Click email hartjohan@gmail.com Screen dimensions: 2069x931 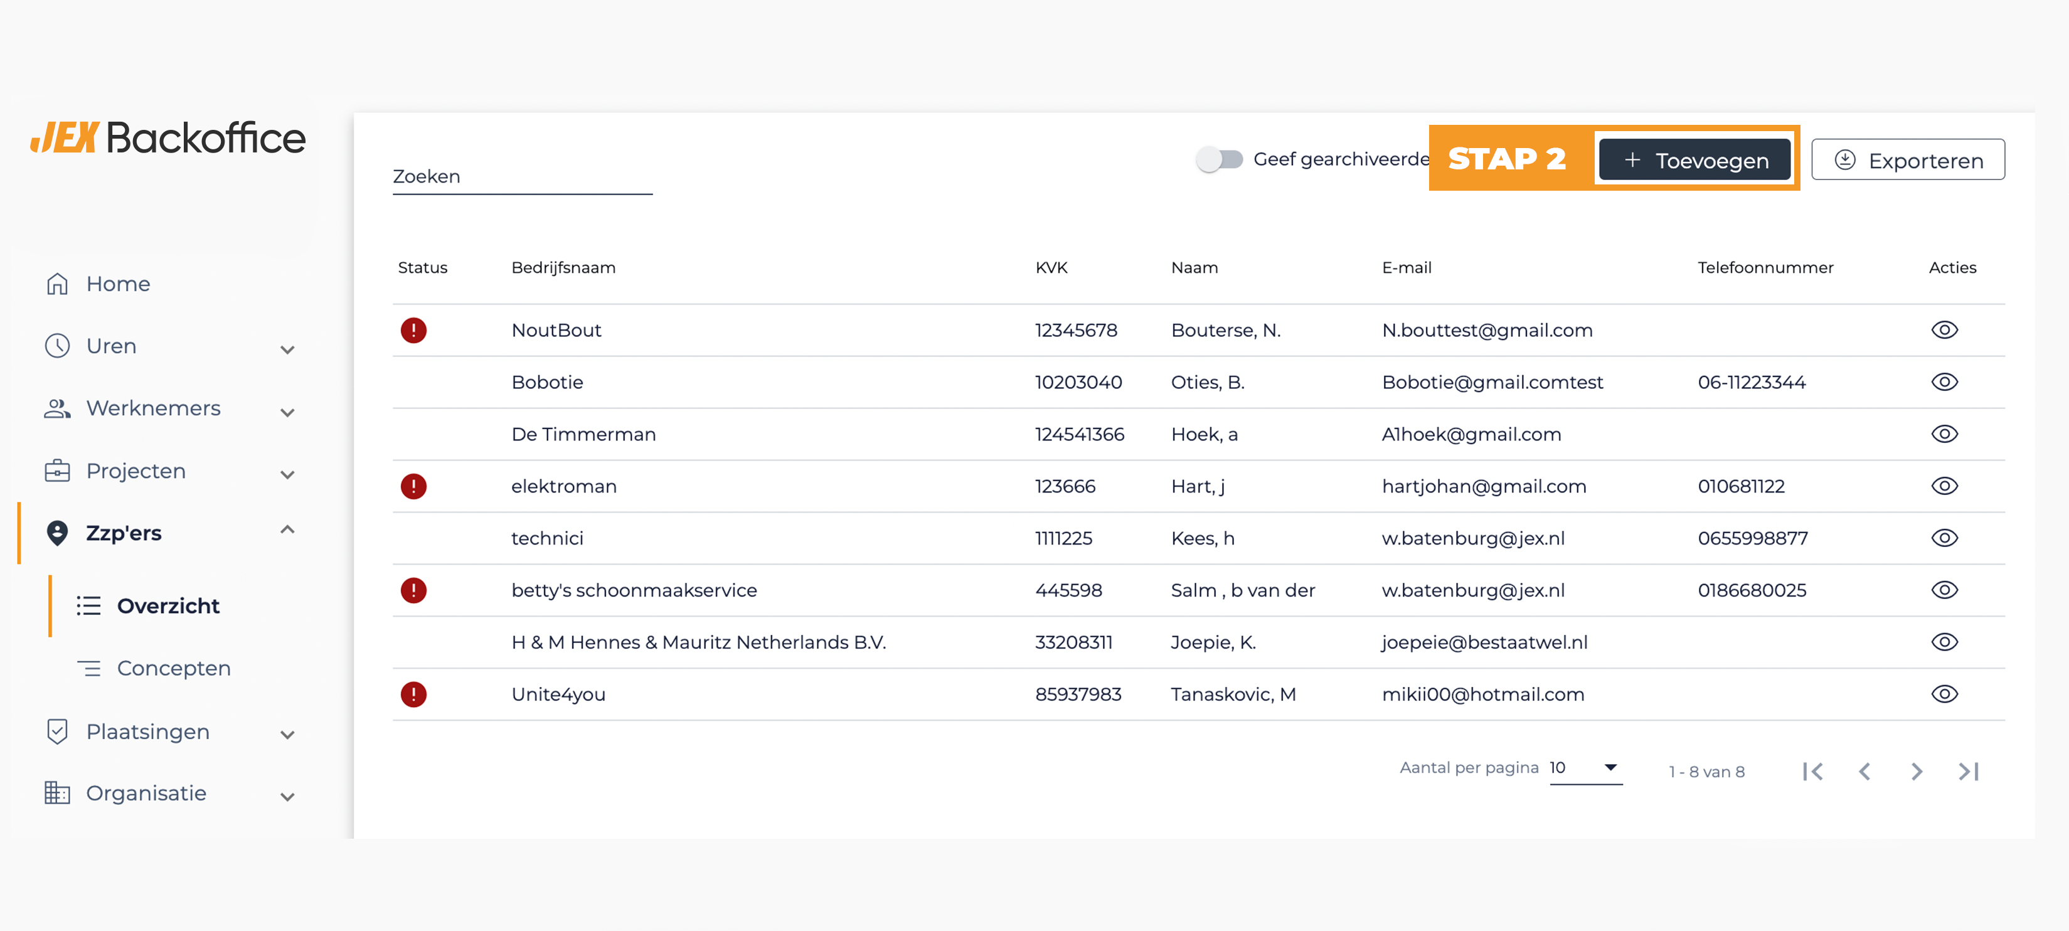coord(1484,486)
